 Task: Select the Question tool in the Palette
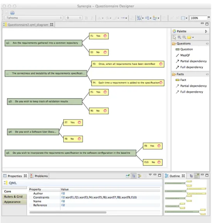click(x=184, y=49)
